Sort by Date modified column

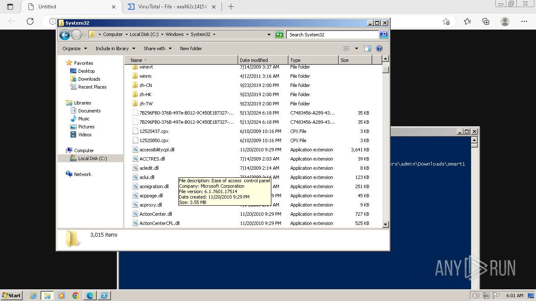(263, 60)
